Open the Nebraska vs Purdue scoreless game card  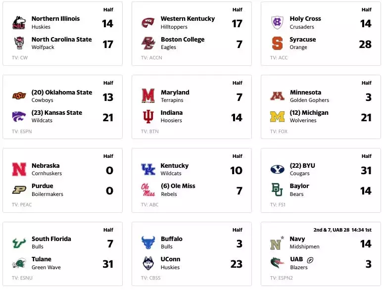[x=63, y=180]
